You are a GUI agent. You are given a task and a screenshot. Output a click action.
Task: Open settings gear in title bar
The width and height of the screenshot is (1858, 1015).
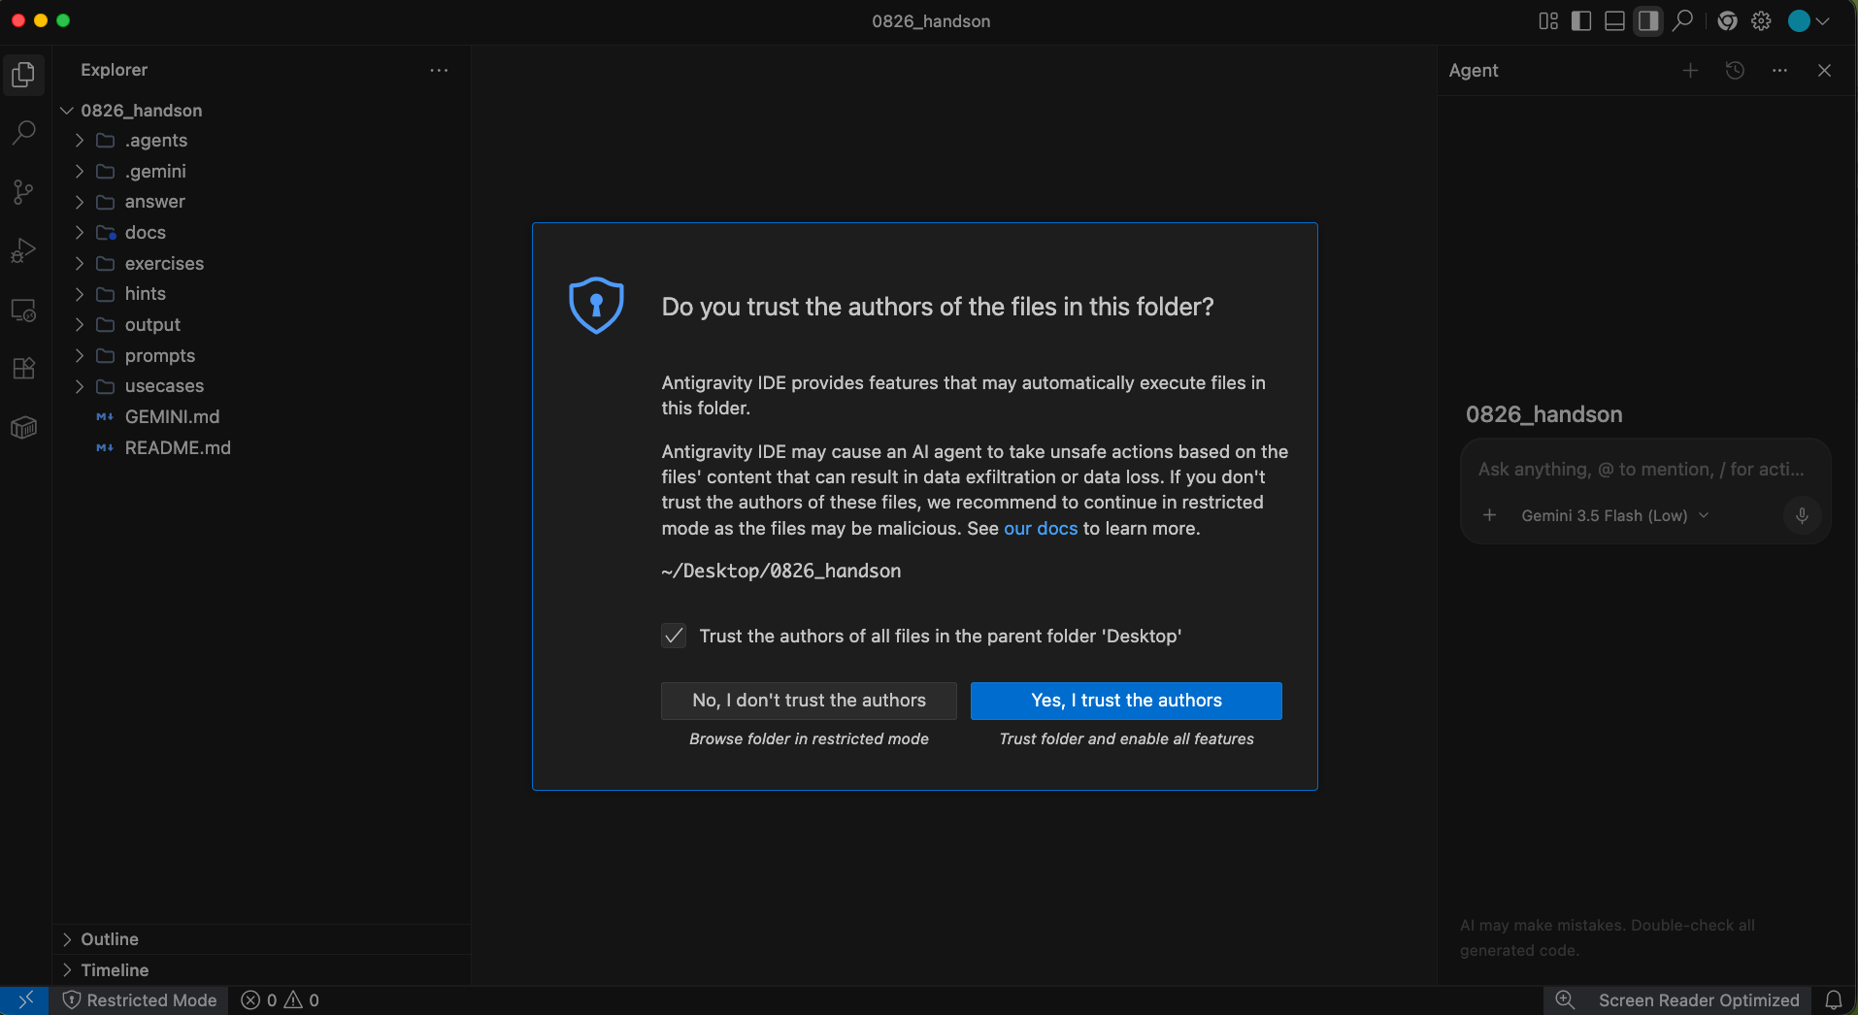click(1761, 20)
